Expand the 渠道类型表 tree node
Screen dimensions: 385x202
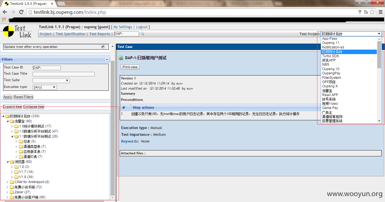(x=17, y=146)
